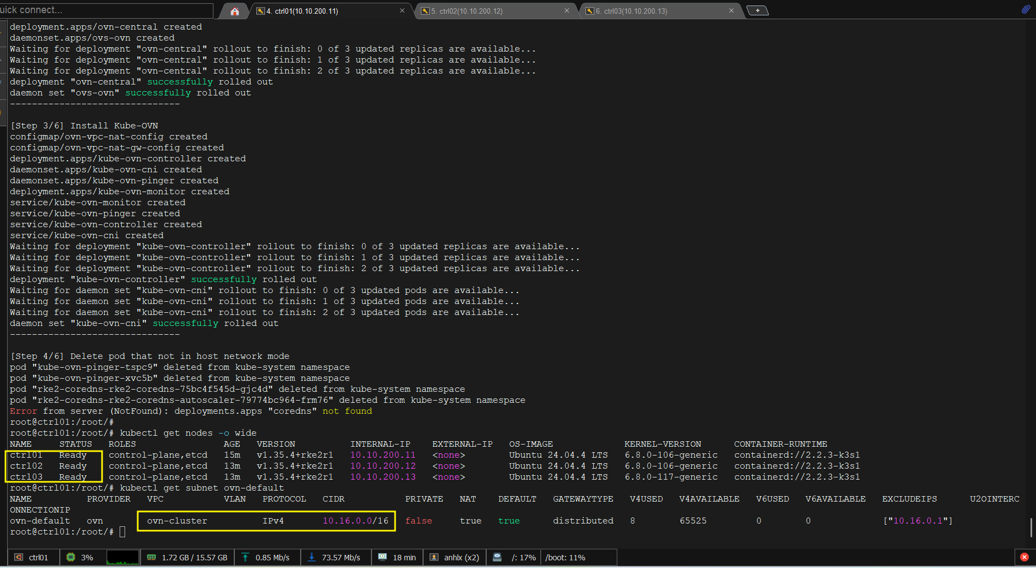Click the 0.85 Mb/s upload value
Image resolution: width=1036 pixels, height=568 pixels.
[272, 558]
